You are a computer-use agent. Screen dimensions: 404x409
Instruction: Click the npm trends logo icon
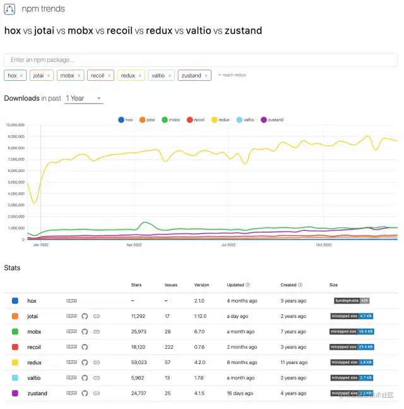11,9
